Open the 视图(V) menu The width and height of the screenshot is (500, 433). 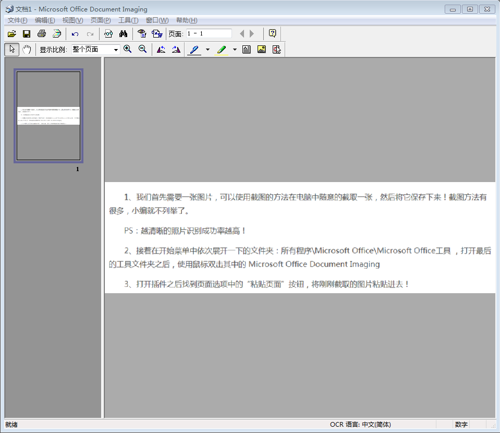click(x=72, y=20)
